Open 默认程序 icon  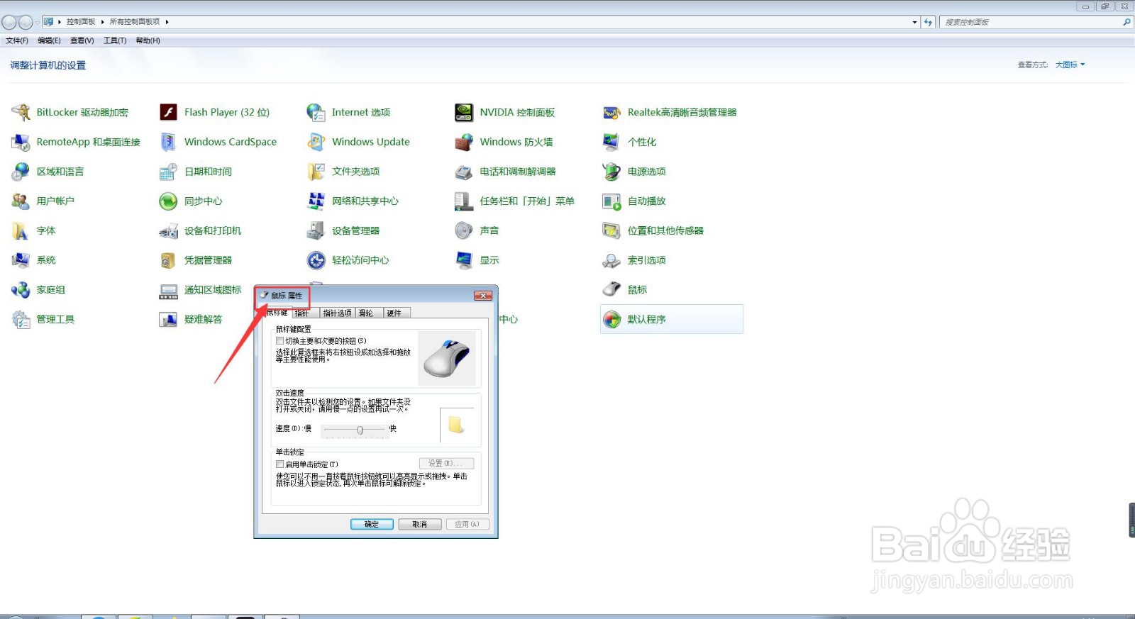pyautogui.click(x=611, y=320)
